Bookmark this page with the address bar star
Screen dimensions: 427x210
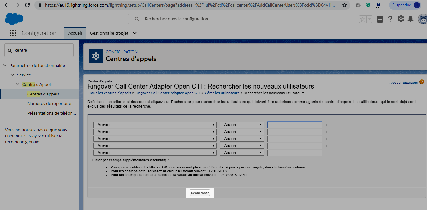coord(344,5)
